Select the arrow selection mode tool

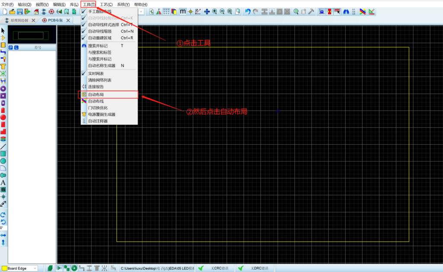coord(3,31)
